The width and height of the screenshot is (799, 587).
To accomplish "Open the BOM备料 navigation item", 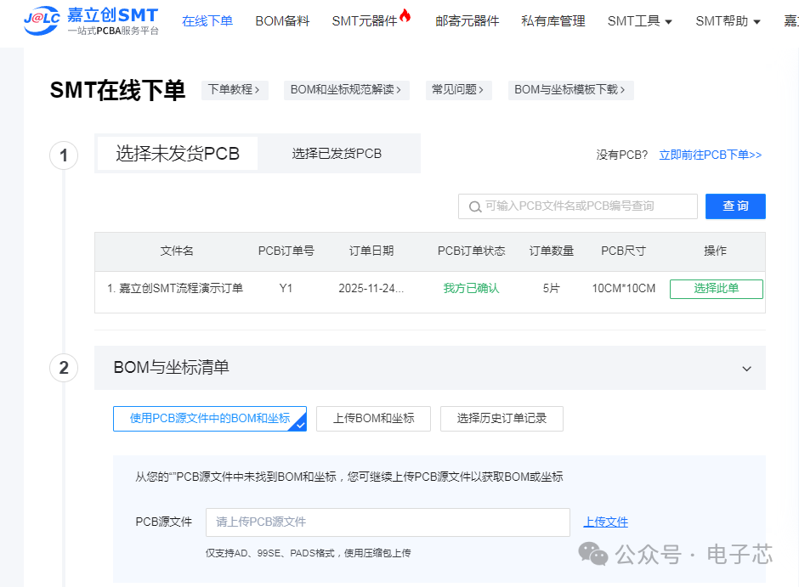I will click(281, 20).
